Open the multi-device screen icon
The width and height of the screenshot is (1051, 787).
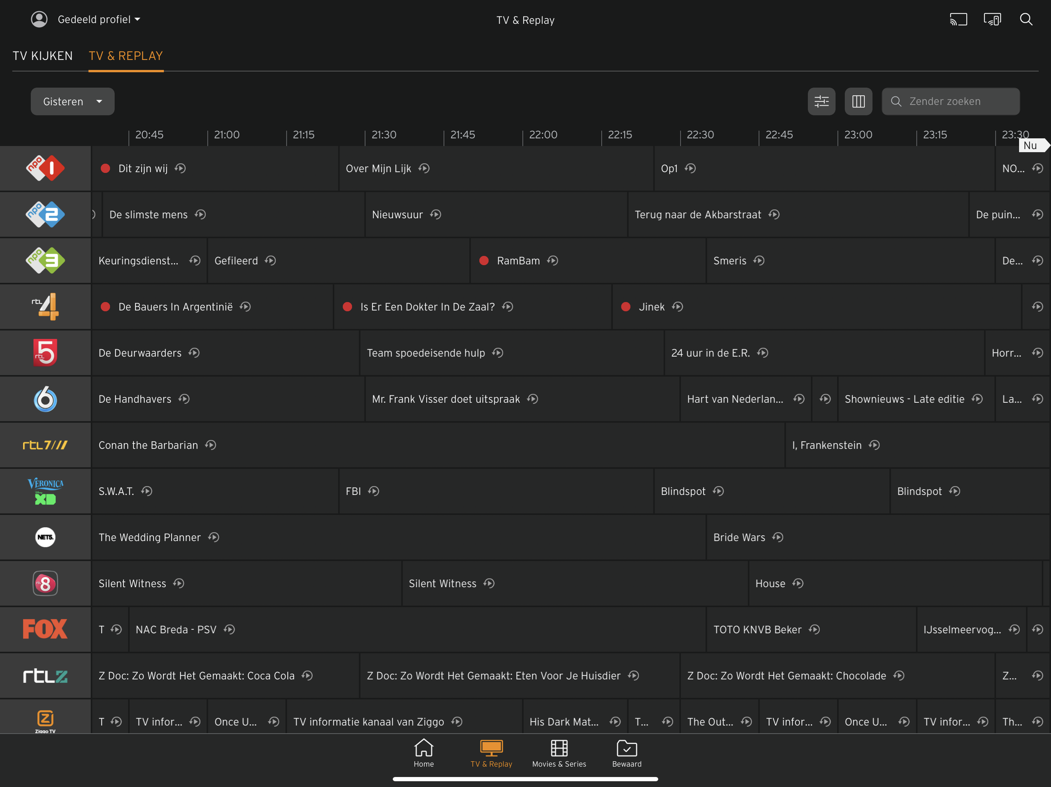click(x=992, y=20)
